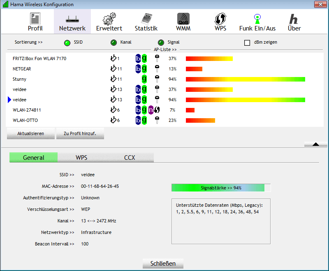Select the WLAN-274811 network row
Viewport: 329px width, 271px height.
click(x=165, y=110)
